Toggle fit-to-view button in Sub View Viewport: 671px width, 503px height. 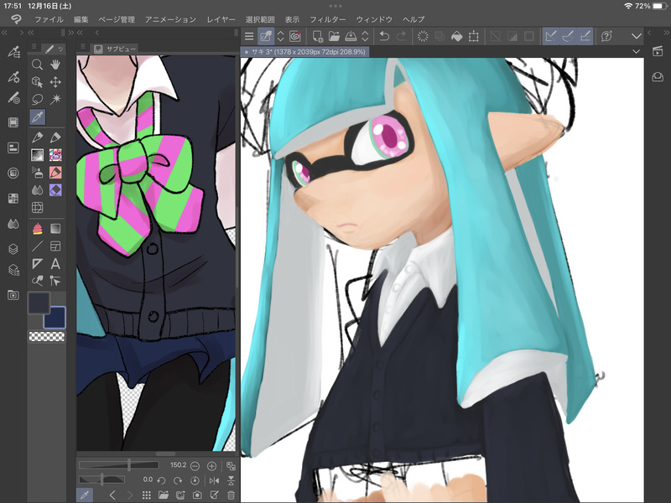tap(231, 466)
